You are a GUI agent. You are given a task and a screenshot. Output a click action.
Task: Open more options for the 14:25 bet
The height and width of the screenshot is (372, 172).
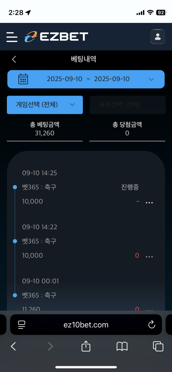point(149,203)
